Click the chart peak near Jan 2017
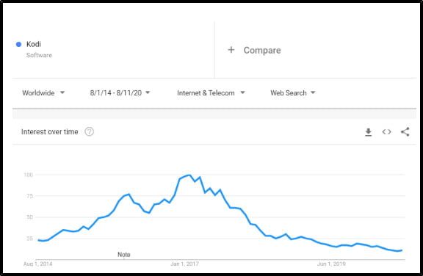Viewport: 423px width, 276px height. pyautogui.click(x=189, y=175)
